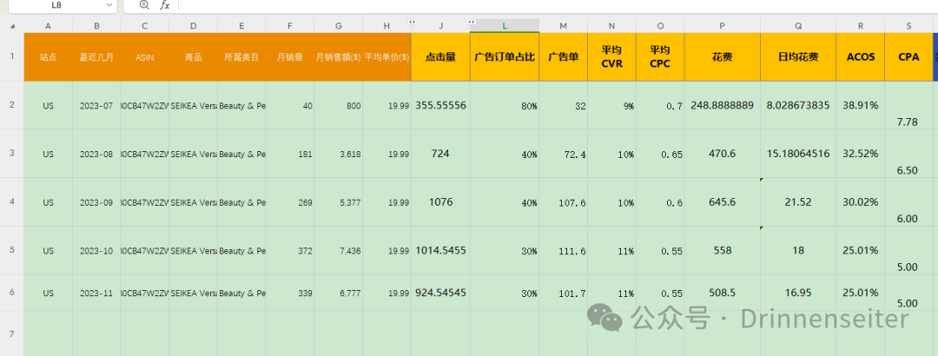Click the 248.8888889 spend cell

[723, 105]
